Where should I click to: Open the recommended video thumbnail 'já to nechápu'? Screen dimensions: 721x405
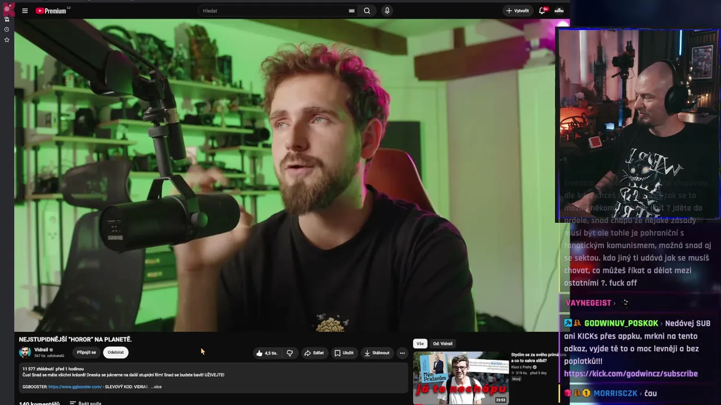461,378
